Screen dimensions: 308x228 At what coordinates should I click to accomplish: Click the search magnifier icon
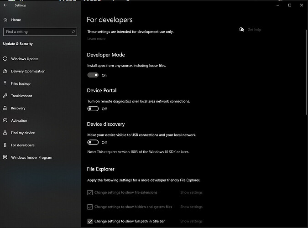point(73,32)
